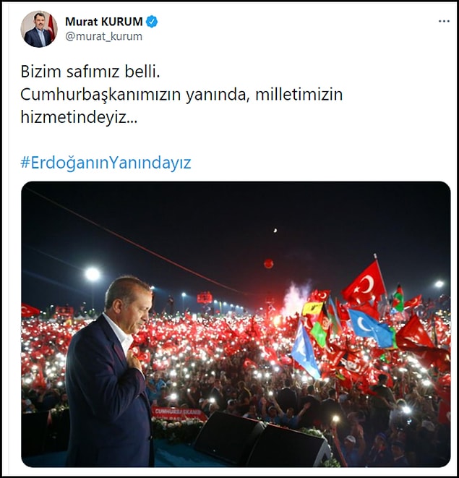
Task: Click the word "hizmetindeyiz..."
Action: [x=79, y=117]
